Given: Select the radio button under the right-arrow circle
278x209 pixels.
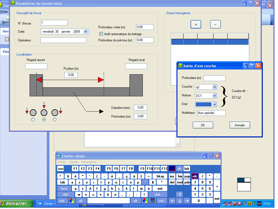Looking at the screenshot, I should click(x=55, y=120).
